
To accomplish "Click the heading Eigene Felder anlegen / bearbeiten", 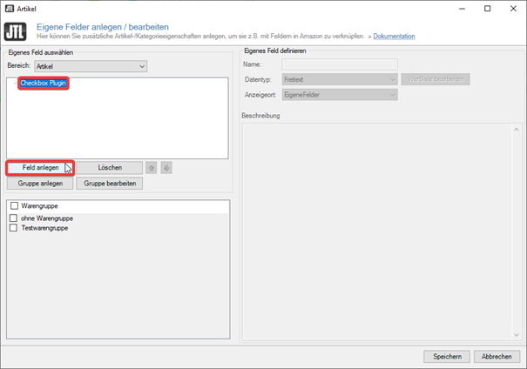I will 103,27.
